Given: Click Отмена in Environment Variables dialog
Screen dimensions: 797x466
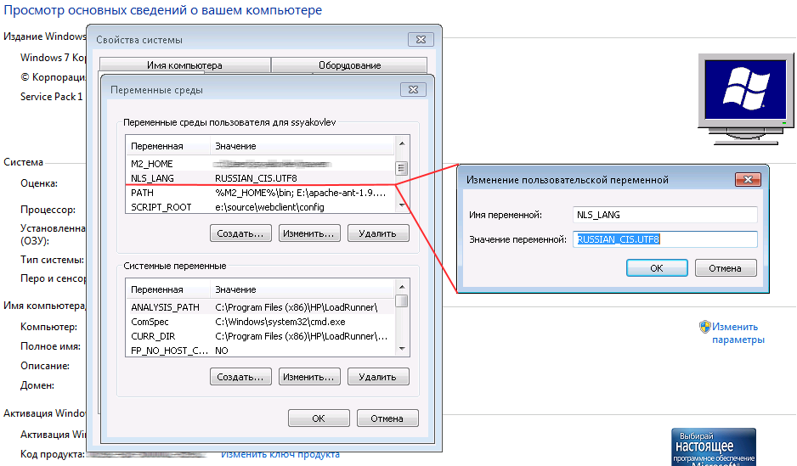Looking at the screenshot, I should pos(387,418).
